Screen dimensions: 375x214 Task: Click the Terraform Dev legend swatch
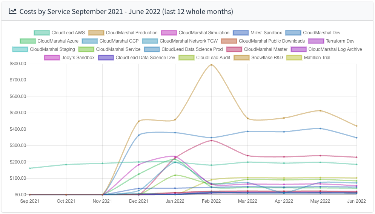(316, 41)
